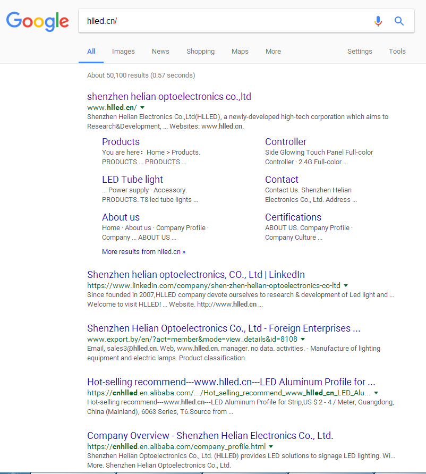Open Settings menu
This screenshot has width=426, height=474.
[x=360, y=52]
